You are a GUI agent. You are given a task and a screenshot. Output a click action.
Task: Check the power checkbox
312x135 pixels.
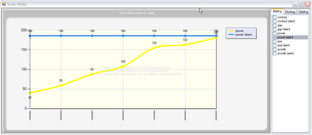[x=274, y=33]
